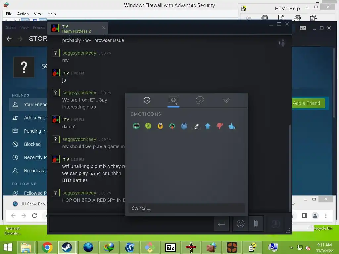Insert the red thumbs down emoticon
Image resolution: width=339 pixels, height=254 pixels.
click(x=220, y=126)
